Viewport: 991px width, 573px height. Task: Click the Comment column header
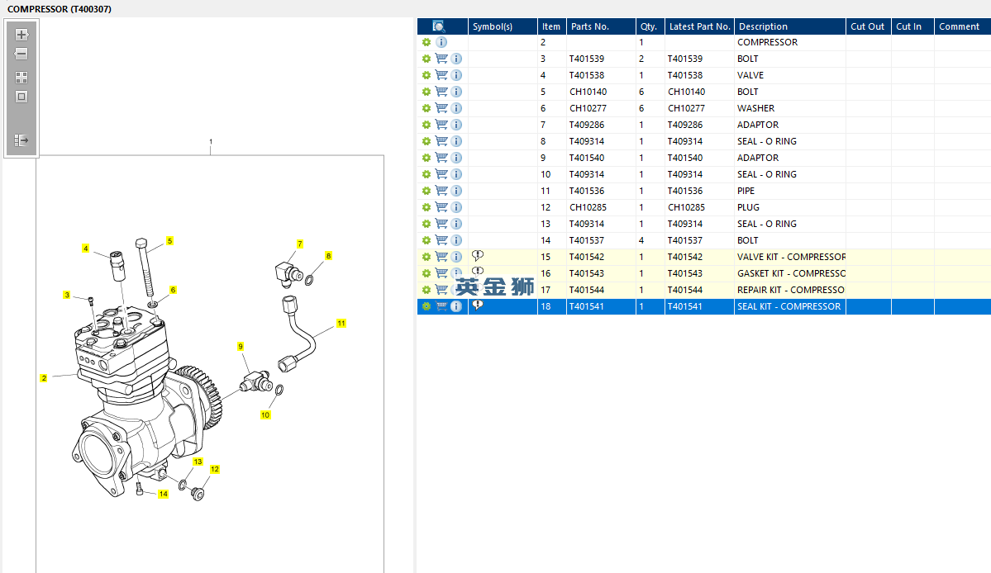(x=963, y=26)
